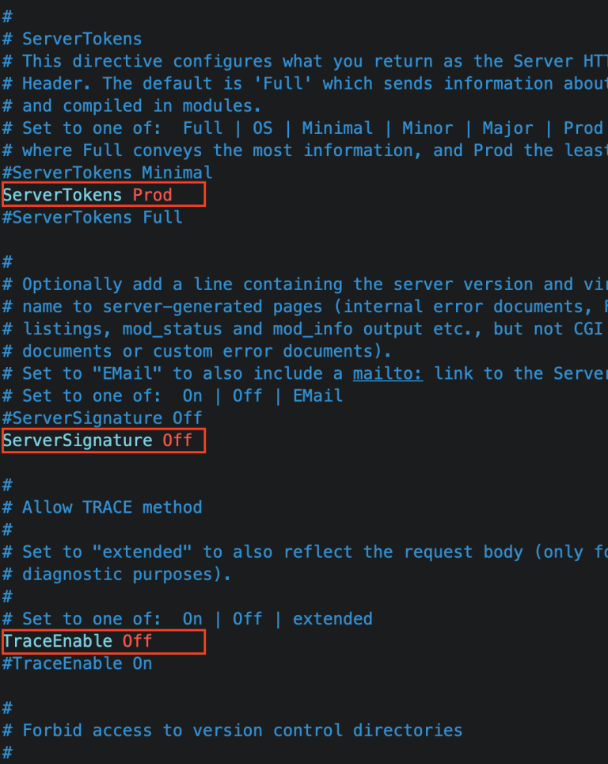Click the word 'TraceEnable' in highlighted box
Image resolution: width=608 pixels, height=764 pixels.
(x=58, y=640)
